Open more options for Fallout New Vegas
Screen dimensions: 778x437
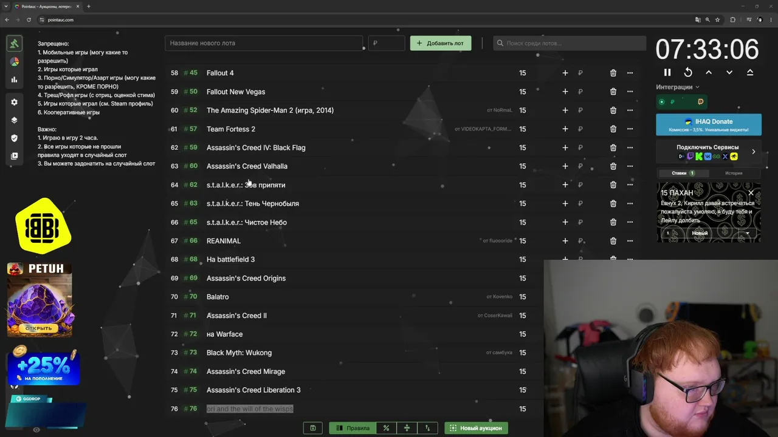point(630,92)
